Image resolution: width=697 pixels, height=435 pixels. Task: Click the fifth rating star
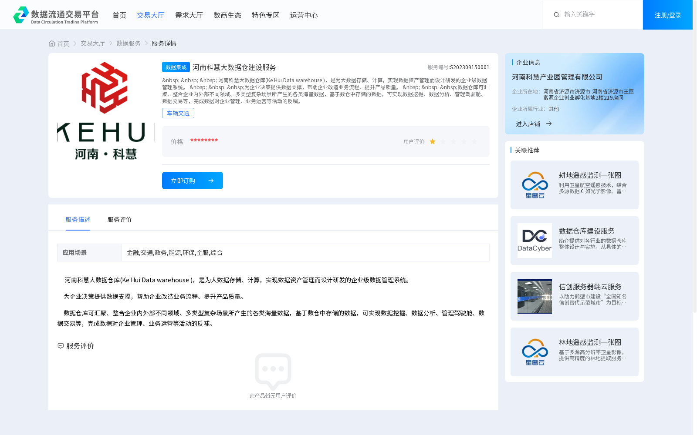[x=474, y=141]
